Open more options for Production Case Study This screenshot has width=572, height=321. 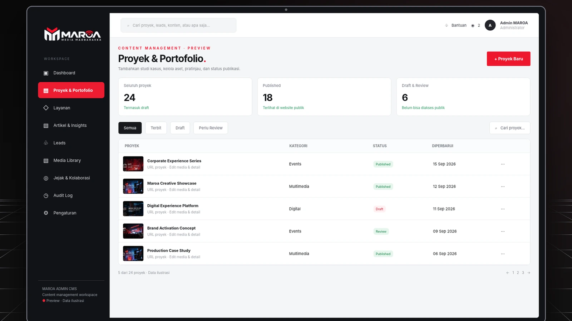503,254
